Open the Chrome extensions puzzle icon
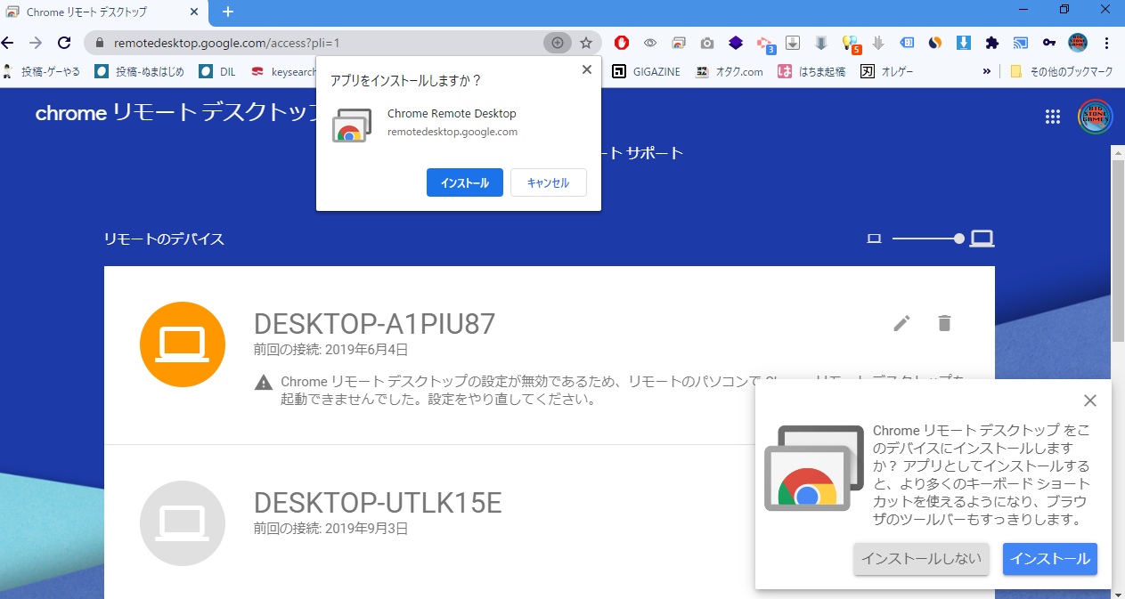This screenshot has width=1125, height=599. [992, 43]
